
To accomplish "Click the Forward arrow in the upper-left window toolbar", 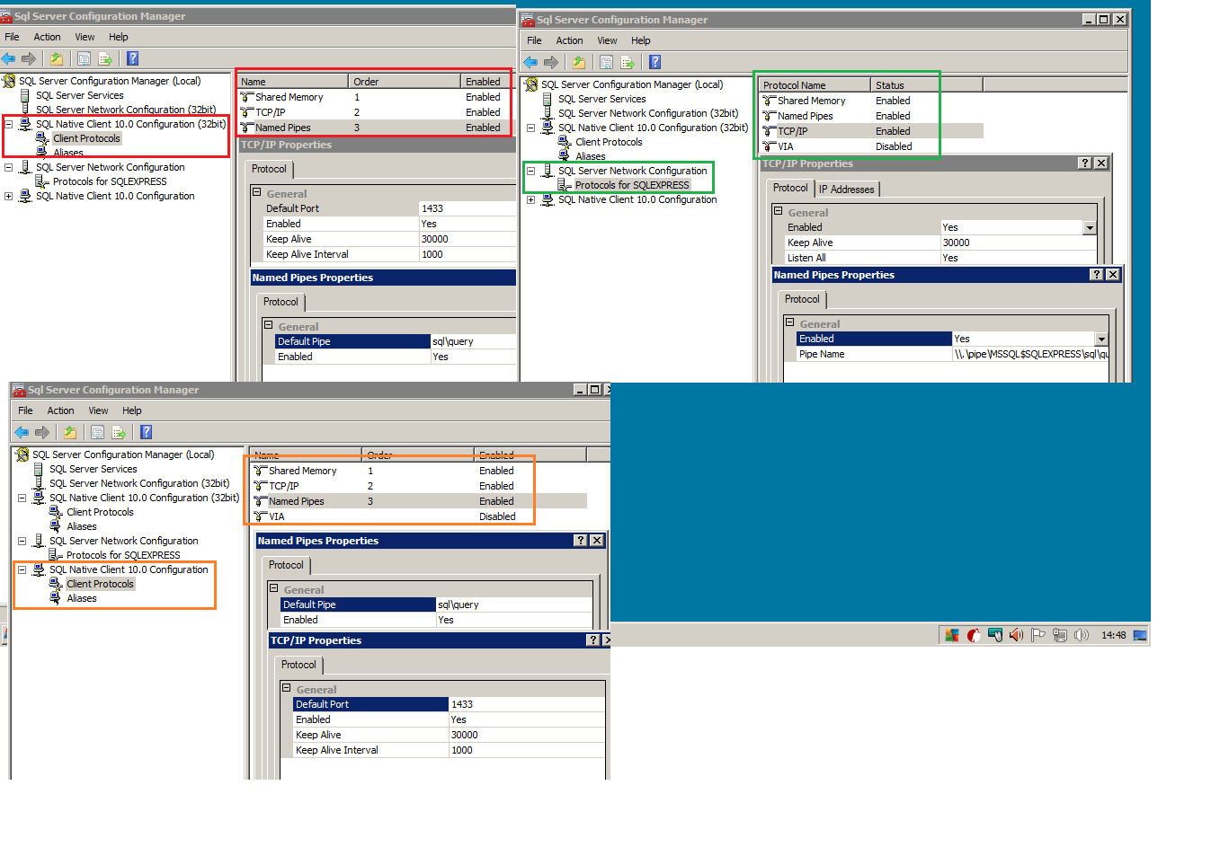I will point(29,58).
